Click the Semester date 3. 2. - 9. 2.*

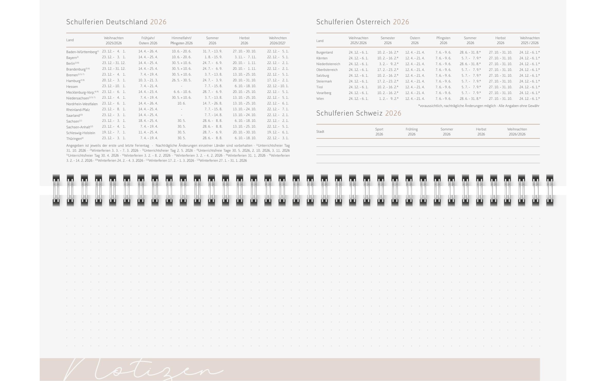tap(389, 64)
